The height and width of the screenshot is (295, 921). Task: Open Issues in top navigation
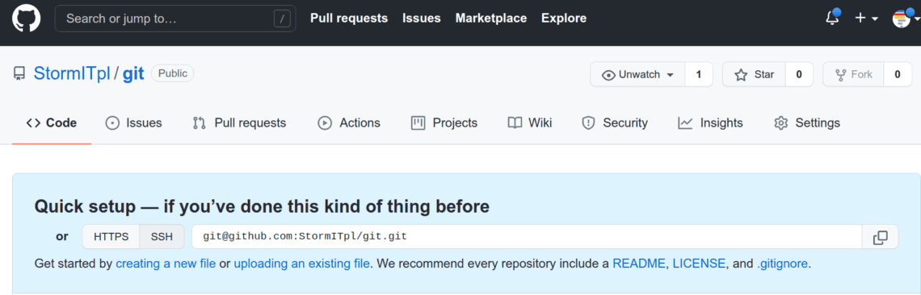[x=421, y=19]
